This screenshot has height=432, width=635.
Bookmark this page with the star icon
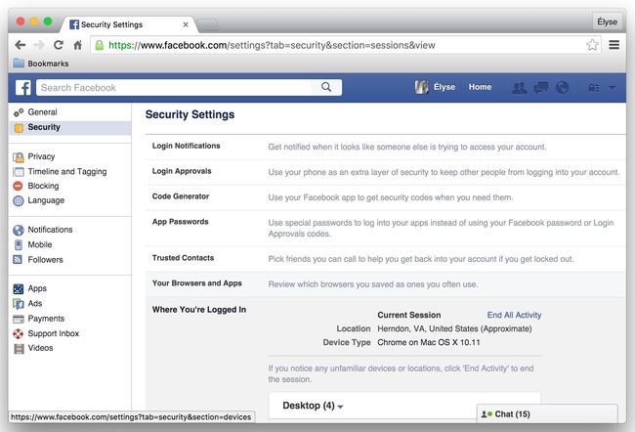pyautogui.click(x=592, y=45)
